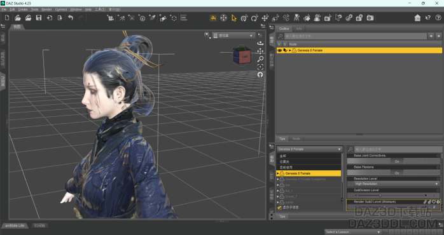The height and width of the screenshot is (235, 444).
Task: Create a new null object icon
Action: (x=173, y=18)
